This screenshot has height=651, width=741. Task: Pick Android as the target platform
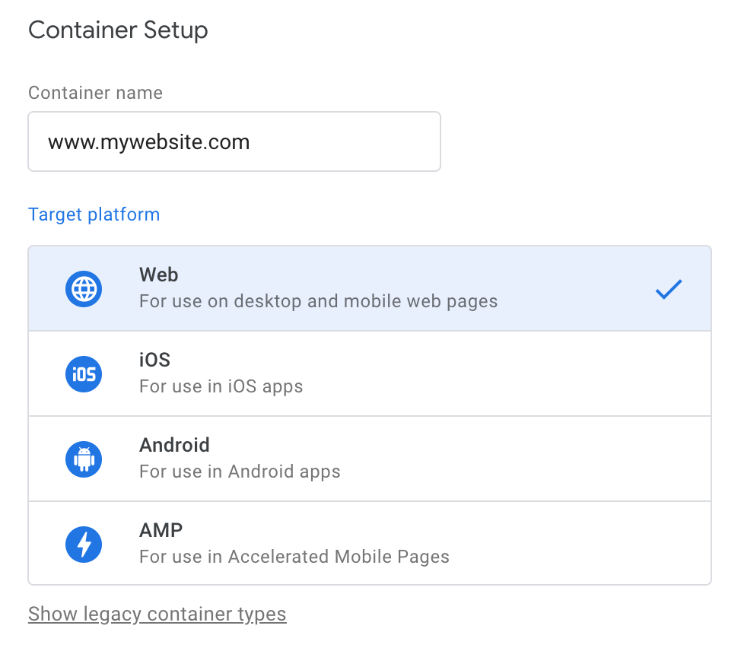370,459
